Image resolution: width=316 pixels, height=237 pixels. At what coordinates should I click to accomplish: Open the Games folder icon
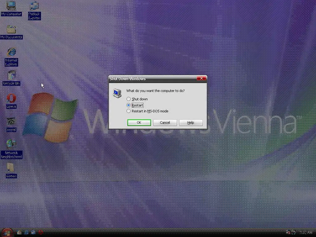point(11,171)
